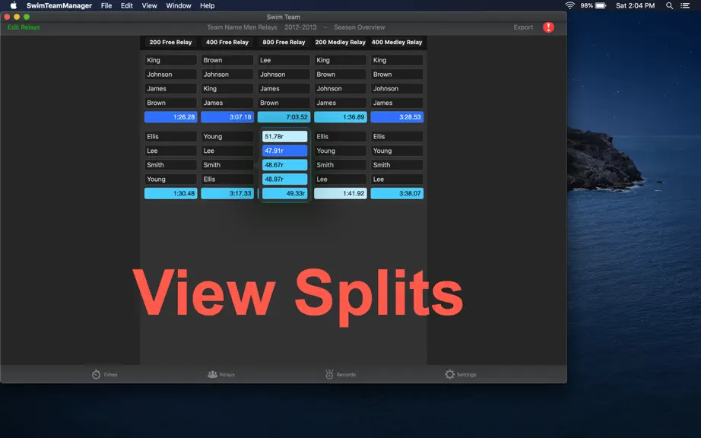Click the Edit Relays button
The height and width of the screenshot is (438, 701).
(24, 27)
